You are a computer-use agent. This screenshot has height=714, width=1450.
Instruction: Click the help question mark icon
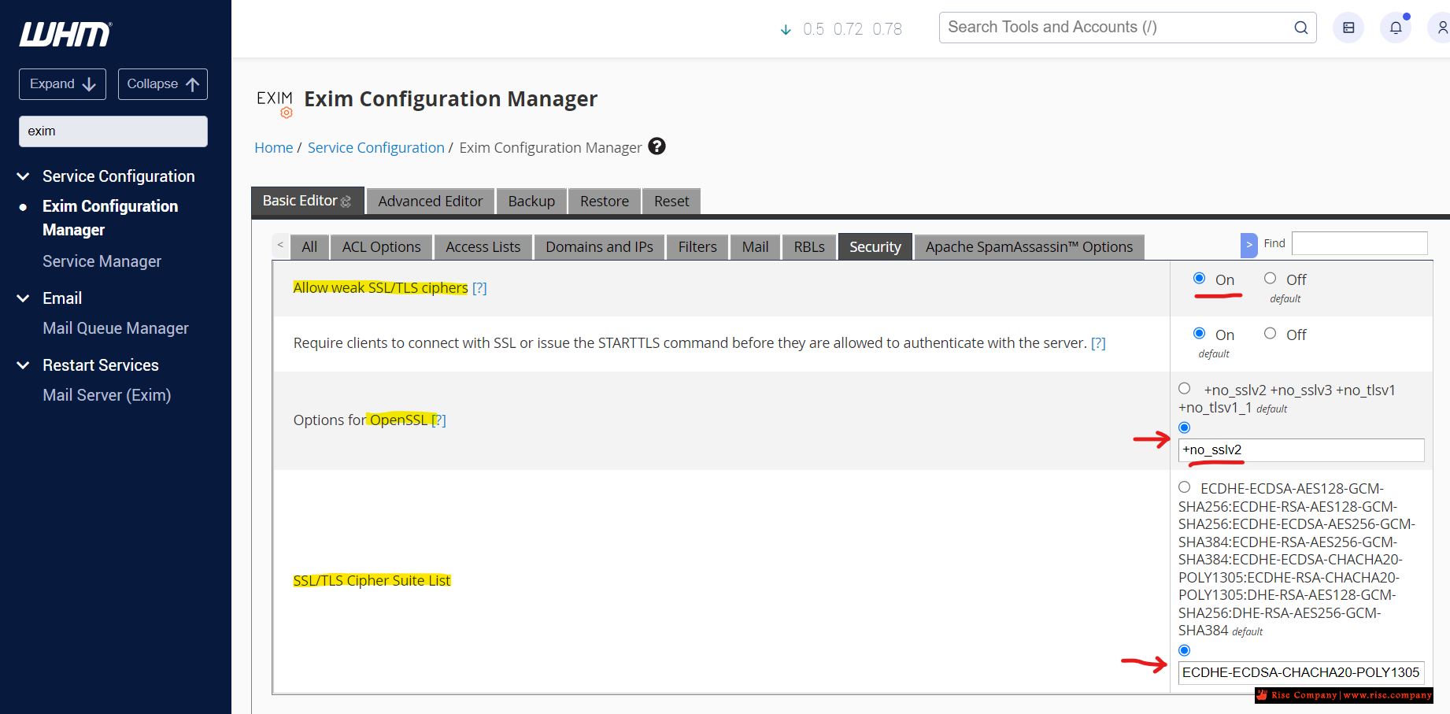coord(657,146)
